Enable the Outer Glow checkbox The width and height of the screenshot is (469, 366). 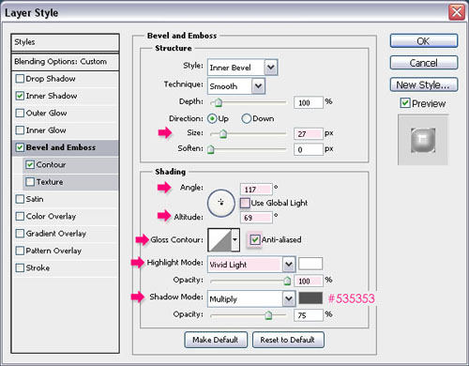pyautogui.click(x=20, y=113)
